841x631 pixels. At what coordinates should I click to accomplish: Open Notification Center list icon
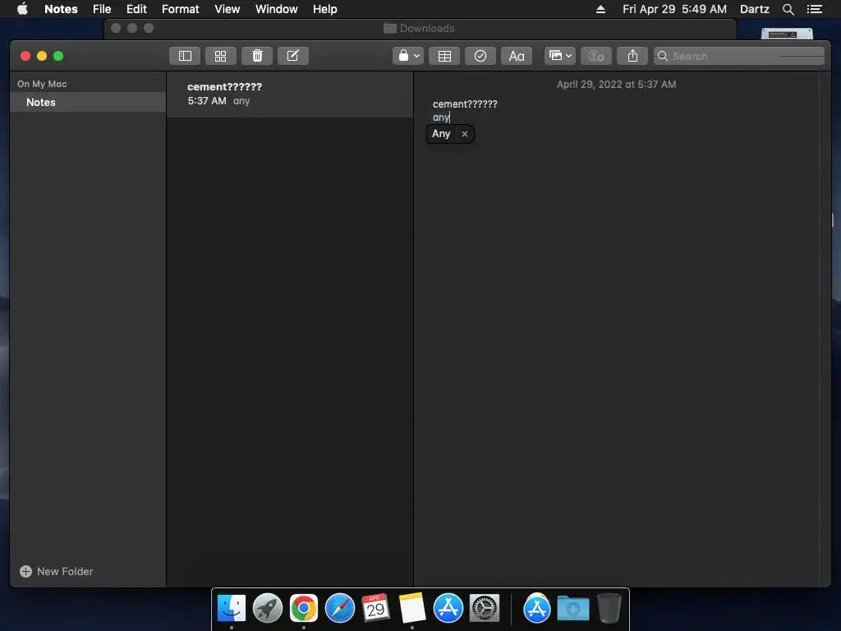pyautogui.click(x=814, y=9)
